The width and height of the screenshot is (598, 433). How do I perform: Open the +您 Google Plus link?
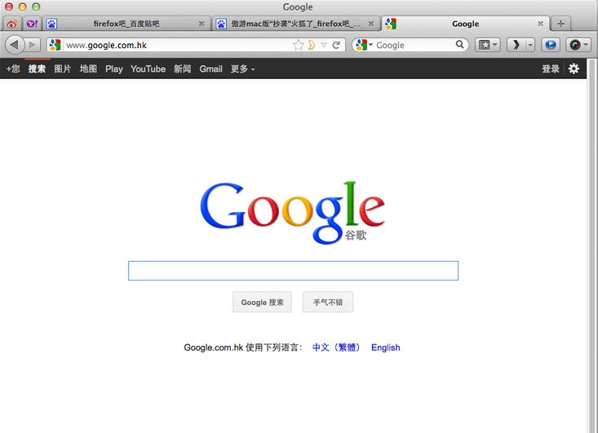[x=13, y=68]
